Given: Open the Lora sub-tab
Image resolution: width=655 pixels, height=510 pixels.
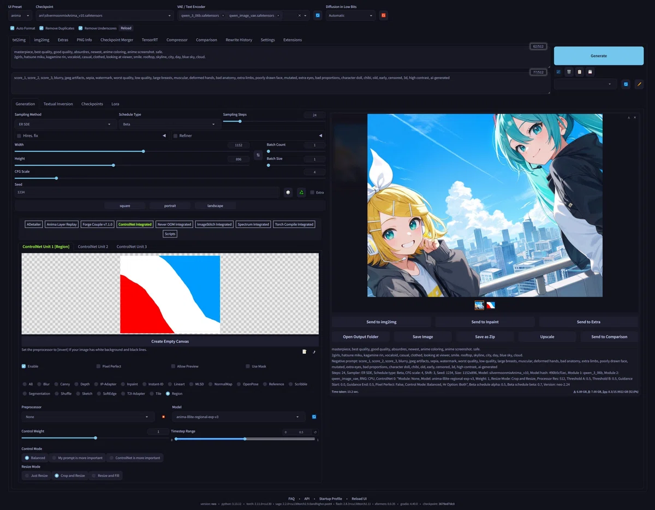Looking at the screenshot, I should point(115,104).
